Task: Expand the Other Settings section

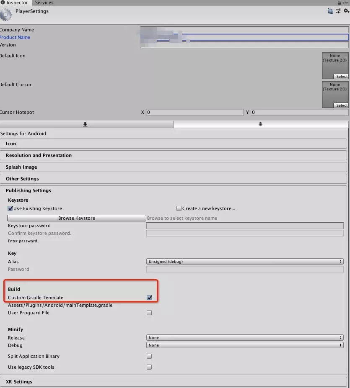Action: click(x=22, y=179)
